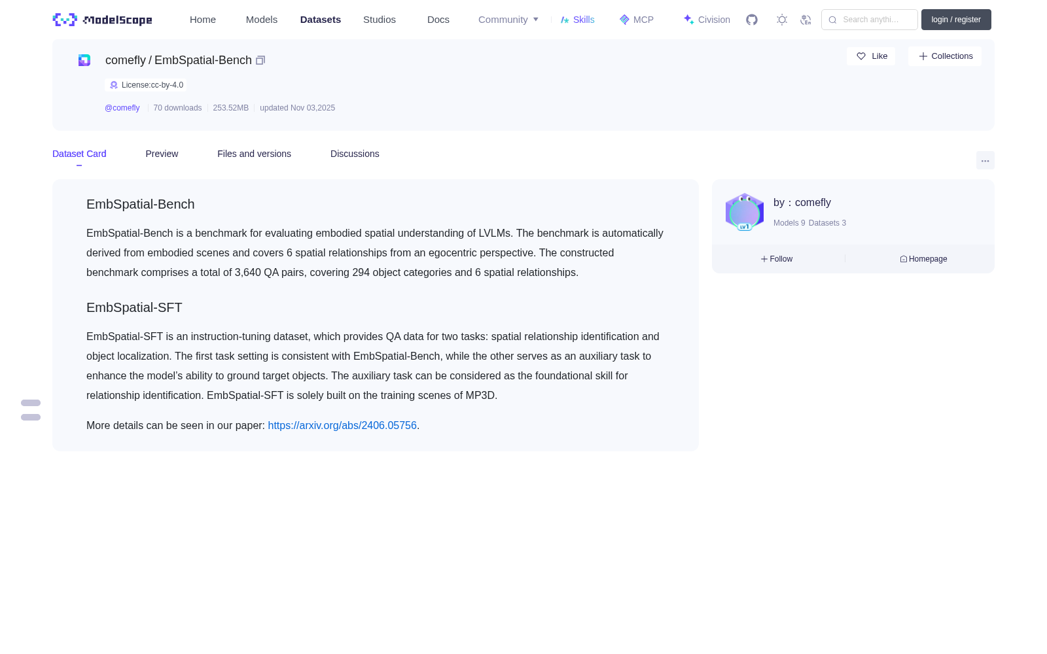This screenshot has width=1047, height=654.
Task: Open the Docs navigation item
Action: [438, 20]
